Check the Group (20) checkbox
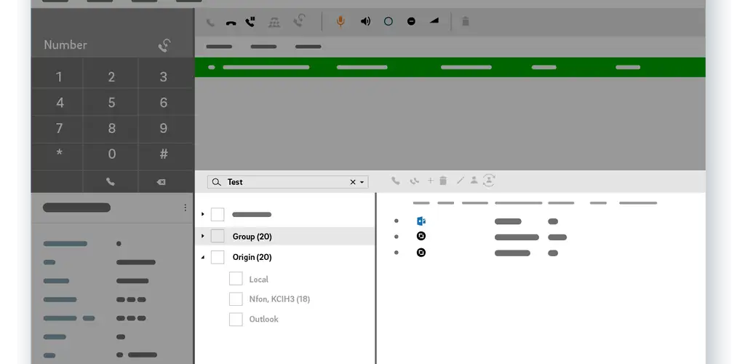Screen dimensions: 745x364 click(218, 236)
